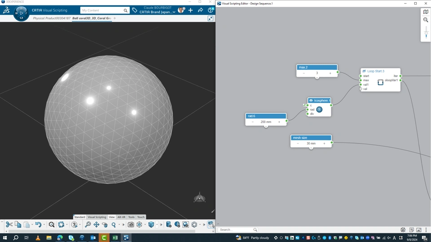Click the editor Search field
The width and height of the screenshot is (431, 242).
(238, 229)
